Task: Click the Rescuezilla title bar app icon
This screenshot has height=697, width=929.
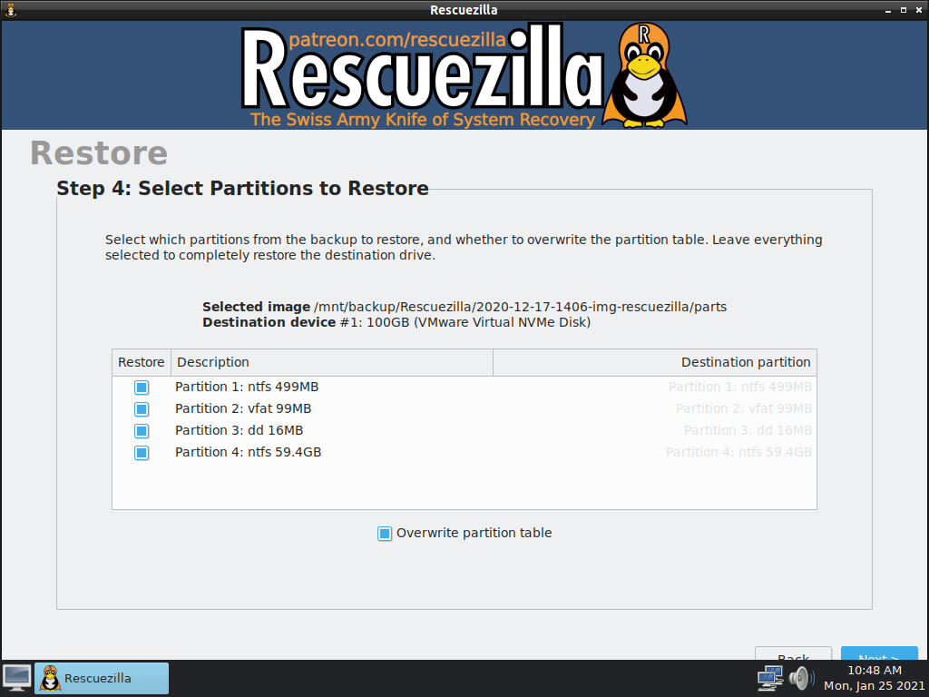Action: [x=11, y=10]
